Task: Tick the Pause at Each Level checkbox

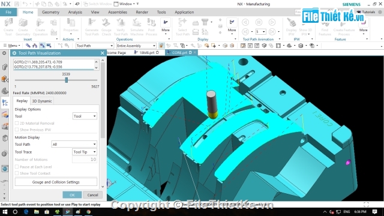Action: point(17,167)
